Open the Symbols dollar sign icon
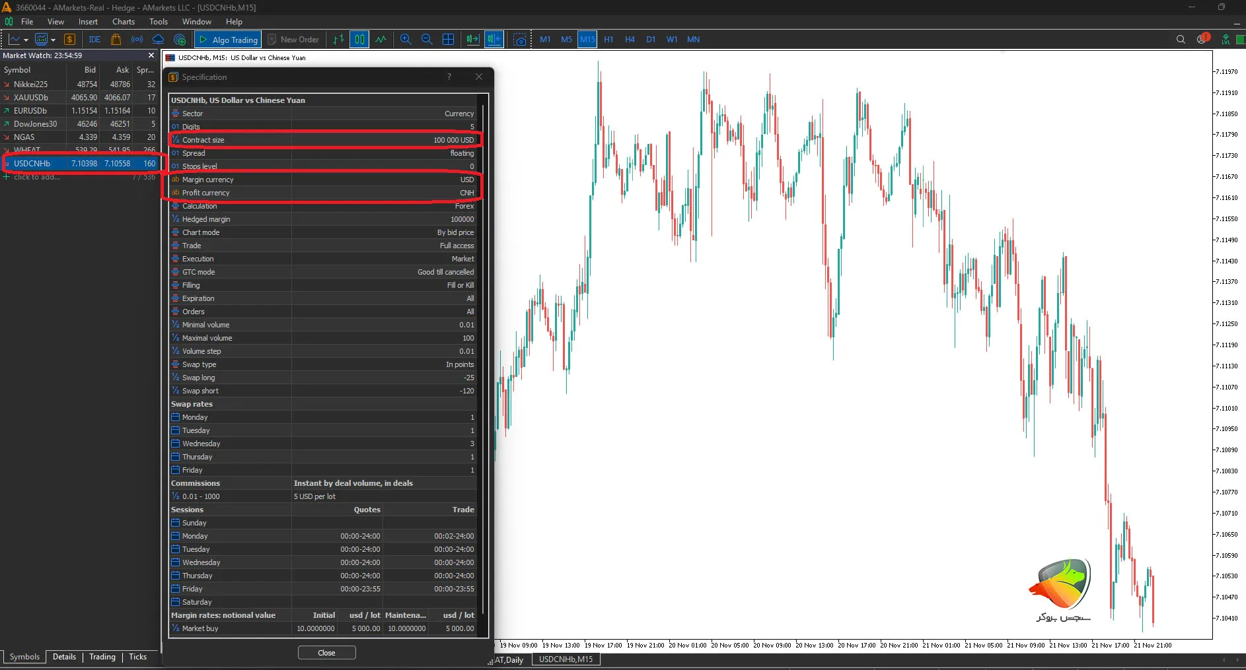Viewport: 1246px width, 670px height. pyautogui.click(x=70, y=40)
